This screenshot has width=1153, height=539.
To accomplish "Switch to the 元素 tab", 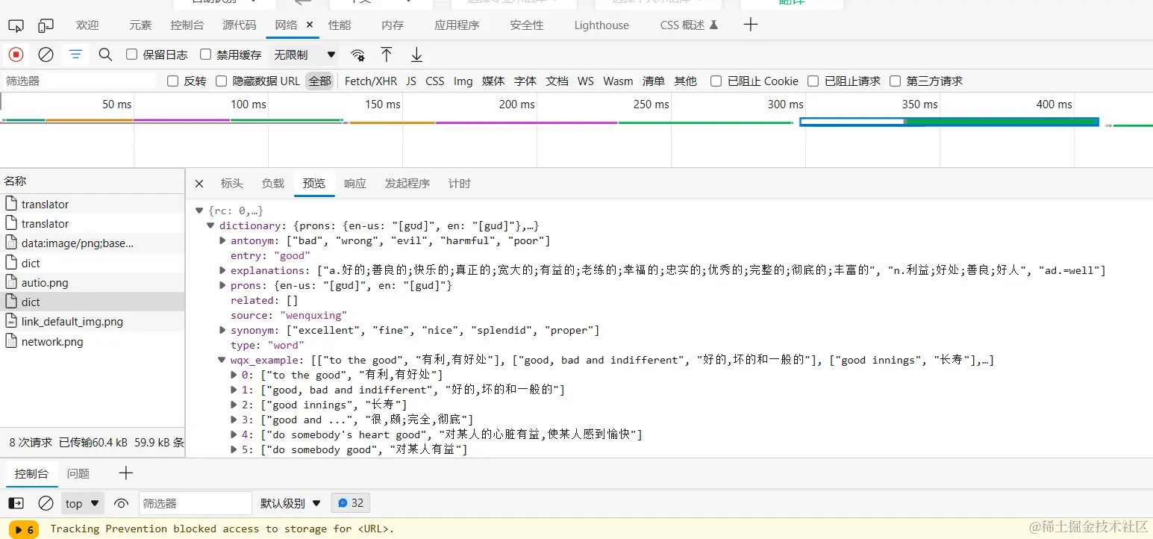I will point(140,25).
